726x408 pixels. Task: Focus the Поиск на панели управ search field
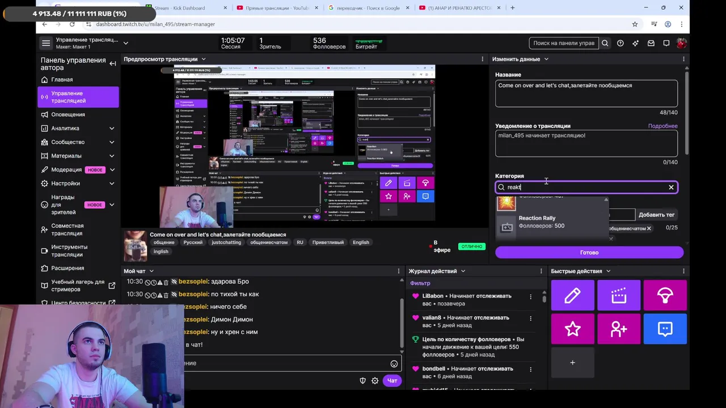point(564,43)
